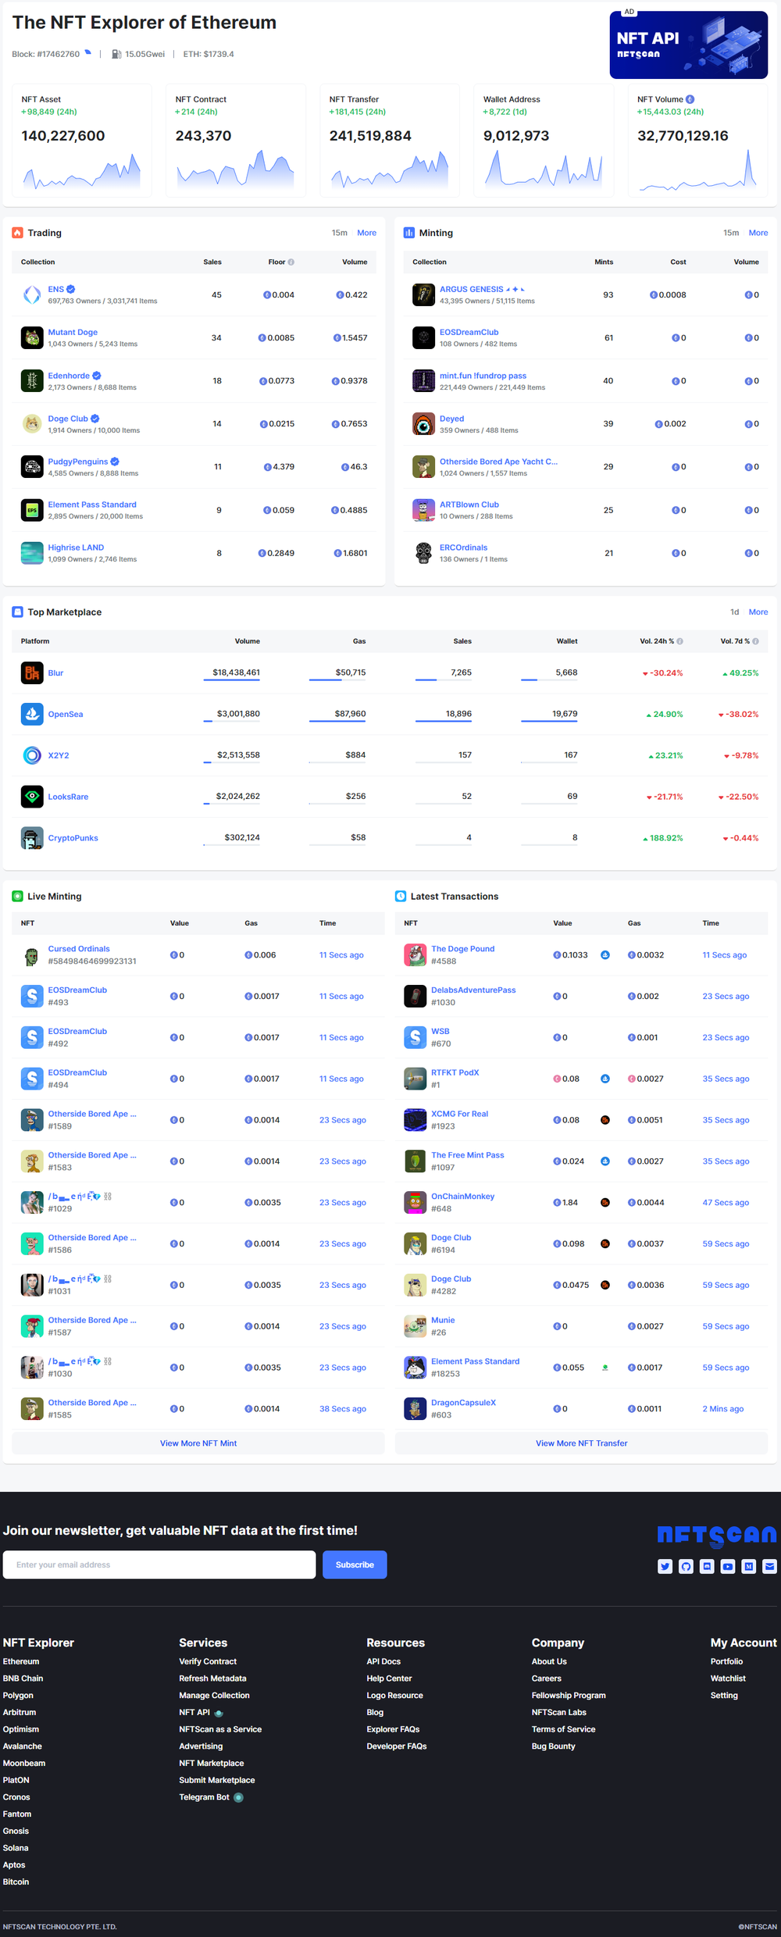Click the OpenSea logo in Top Marketplace
This screenshot has height=1937, width=781.
(x=32, y=714)
